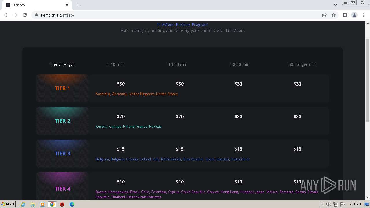Click Tier 1 $30 under 1-10 min
Screen dimensions: 370x208
[x=121, y=84]
